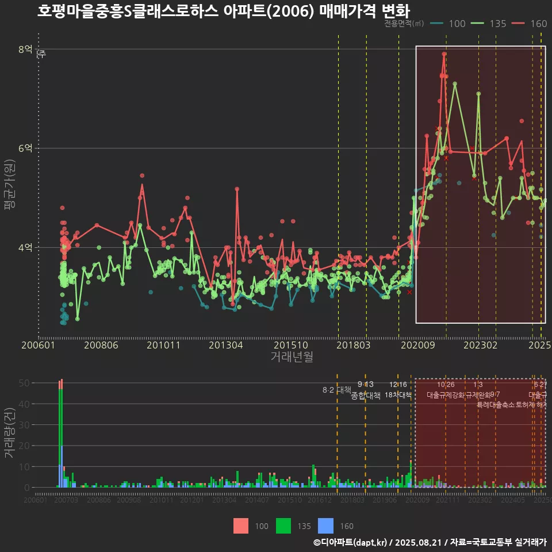Click the pink 100 swatch in bottom legend

point(241,526)
